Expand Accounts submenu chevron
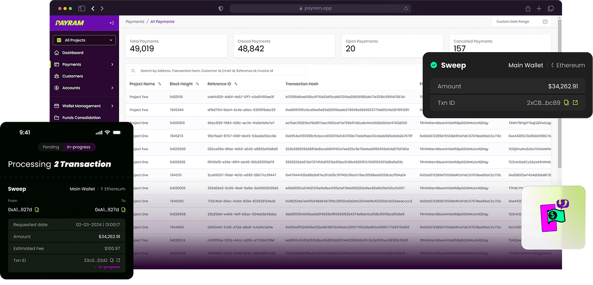Image resolution: width=593 pixels, height=285 pixels. click(x=112, y=88)
